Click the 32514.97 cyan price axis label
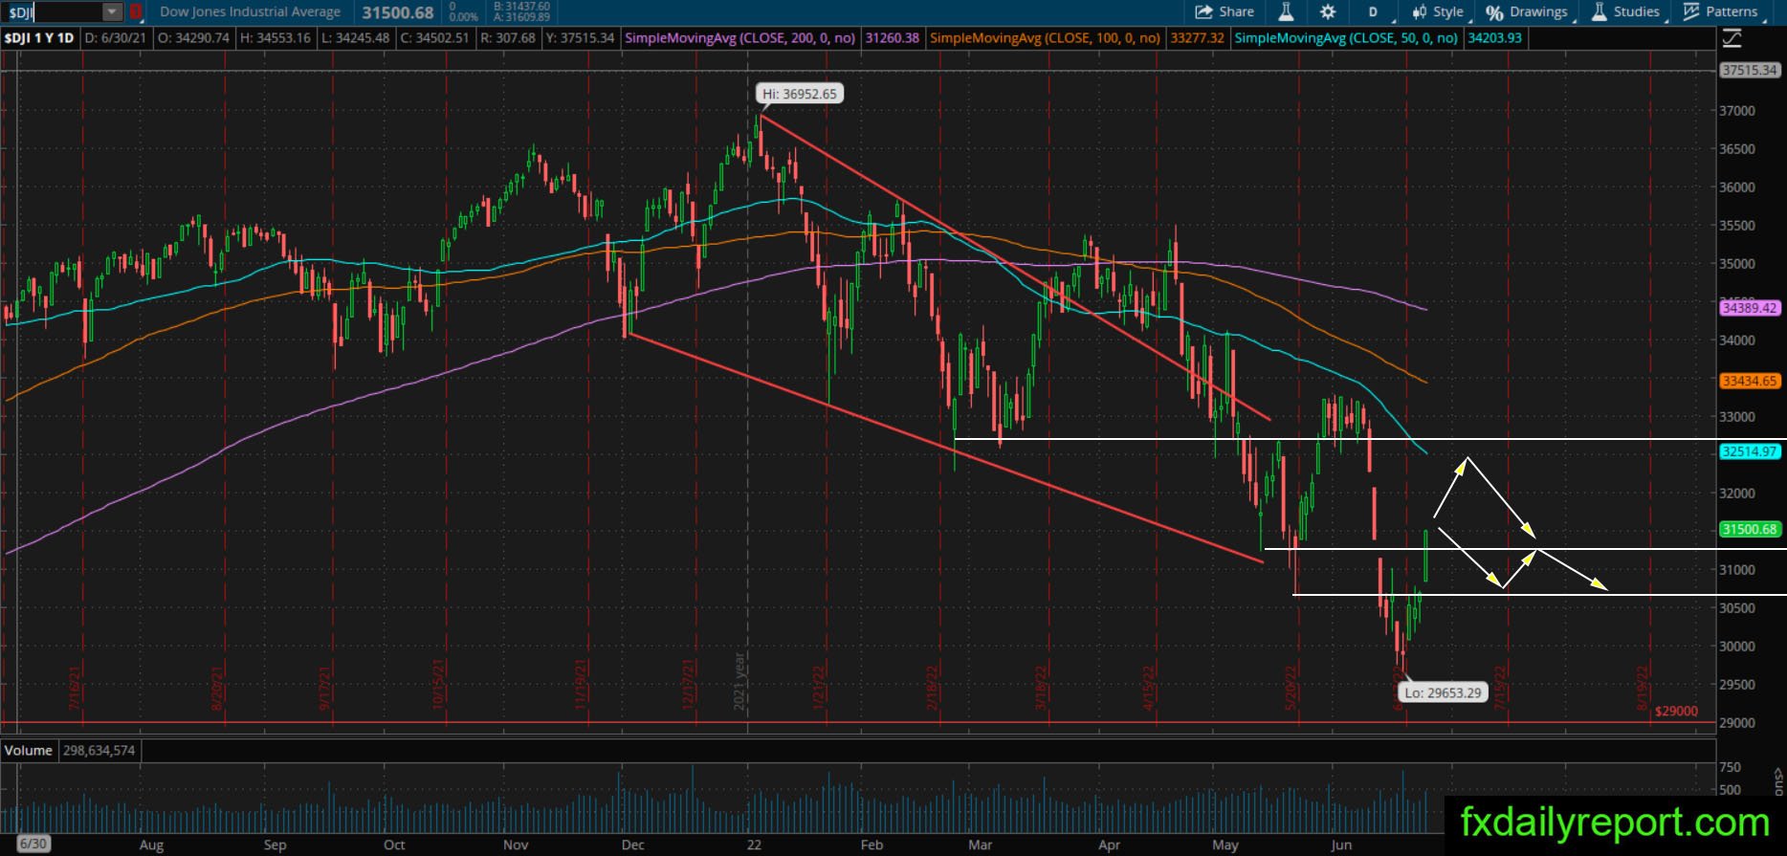1787x856 pixels. pyautogui.click(x=1750, y=451)
